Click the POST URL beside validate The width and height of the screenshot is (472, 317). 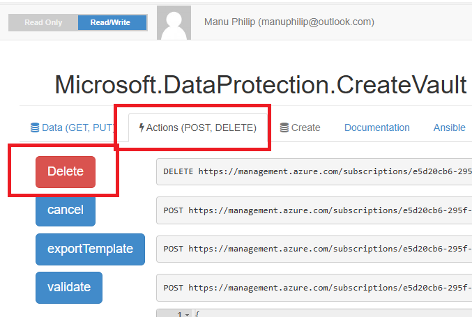click(314, 288)
